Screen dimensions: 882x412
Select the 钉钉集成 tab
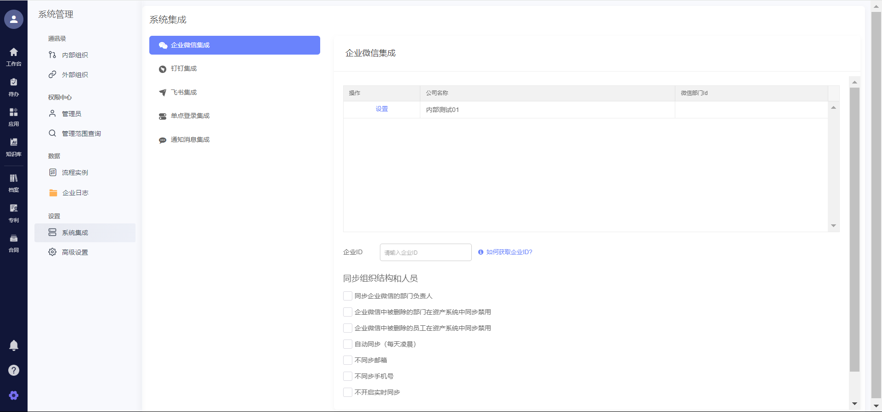click(x=184, y=69)
